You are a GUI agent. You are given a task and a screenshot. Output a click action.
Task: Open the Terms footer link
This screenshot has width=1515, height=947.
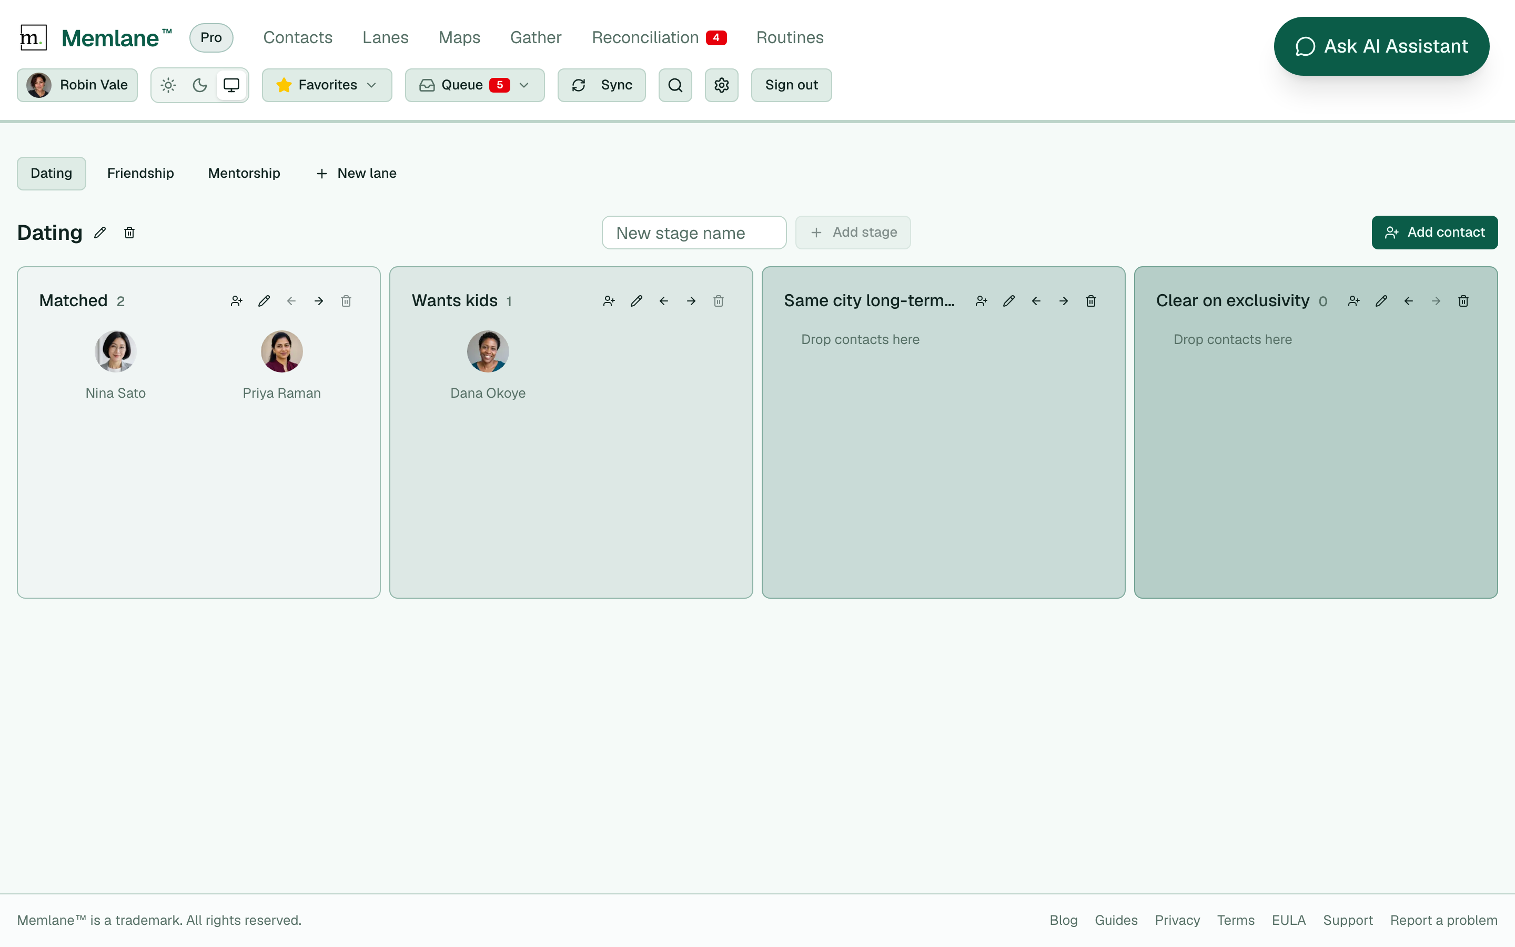tap(1236, 920)
